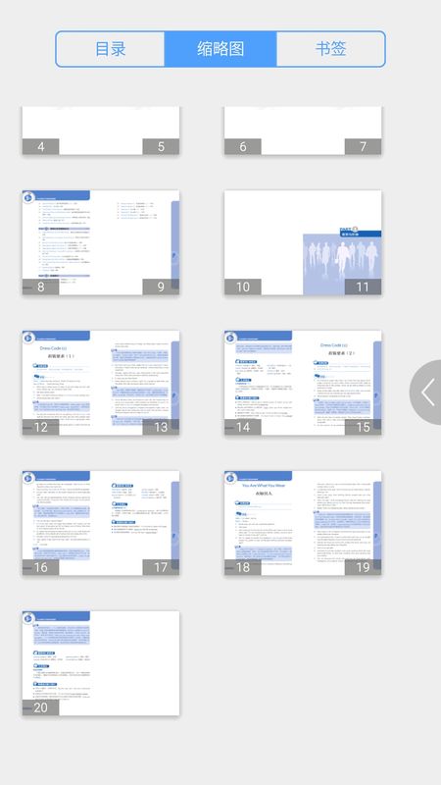Click page number label 18
441x785 pixels.
click(242, 567)
